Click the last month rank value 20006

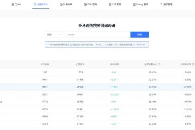coord(80,87)
